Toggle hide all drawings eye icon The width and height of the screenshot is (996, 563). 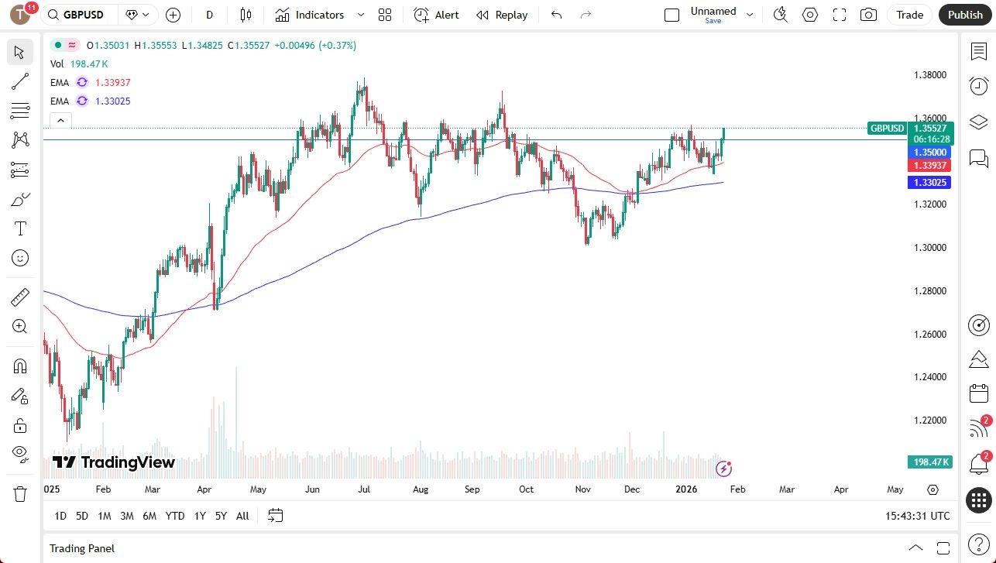tap(20, 453)
